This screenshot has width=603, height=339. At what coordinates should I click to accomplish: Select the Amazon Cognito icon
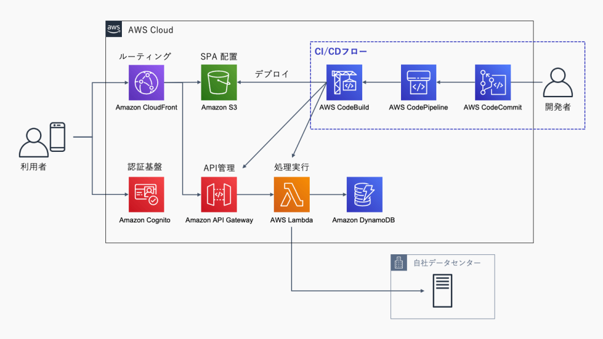coord(146,194)
